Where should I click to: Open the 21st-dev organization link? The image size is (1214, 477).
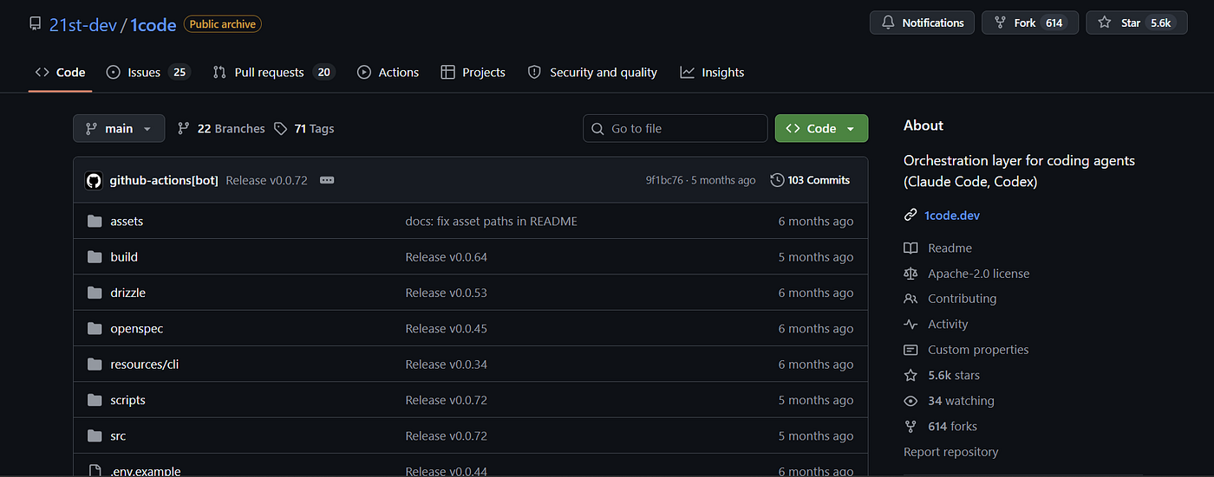pyautogui.click(x=82, y=24)
